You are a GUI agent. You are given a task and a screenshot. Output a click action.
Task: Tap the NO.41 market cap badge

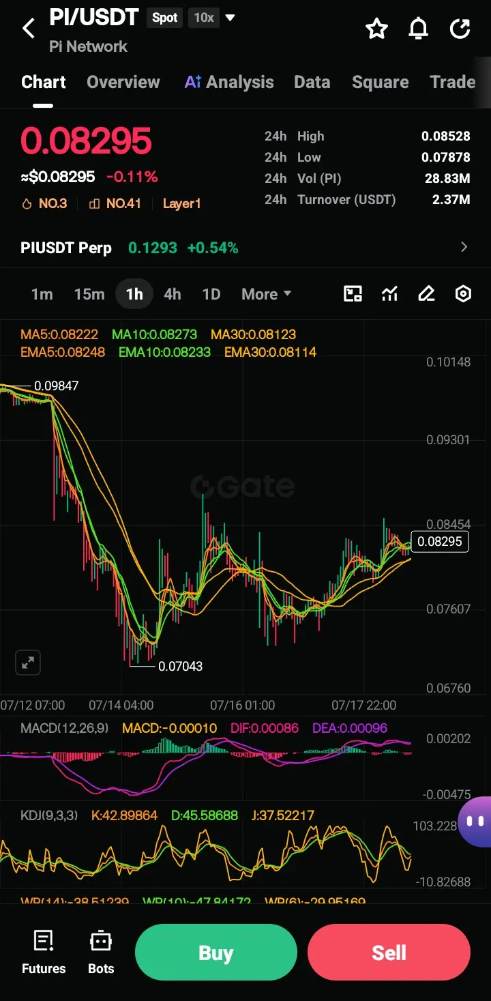(115, 203)
